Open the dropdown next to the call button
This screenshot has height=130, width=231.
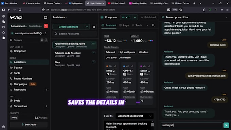coord(135,17)
